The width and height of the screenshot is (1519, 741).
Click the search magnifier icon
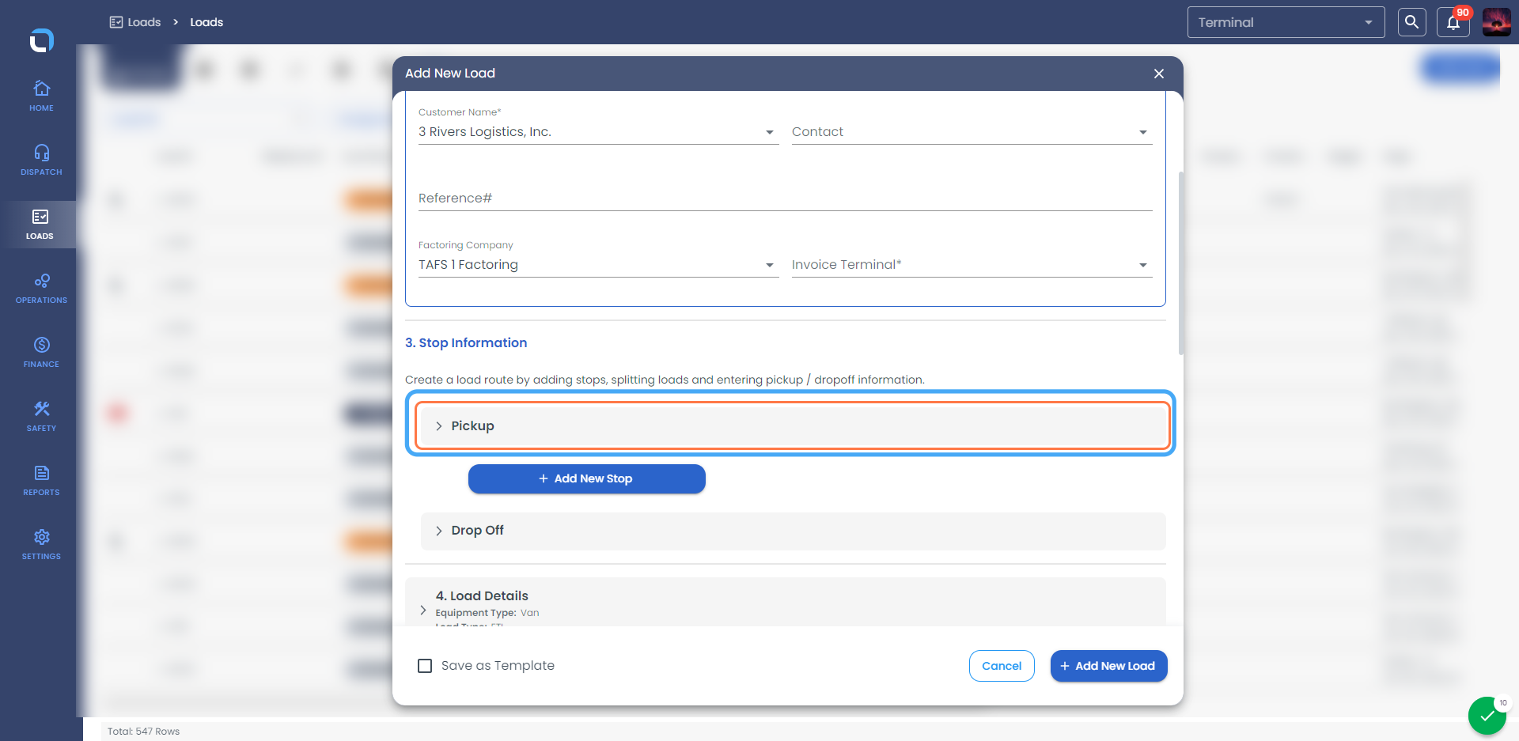[1411, 22]
